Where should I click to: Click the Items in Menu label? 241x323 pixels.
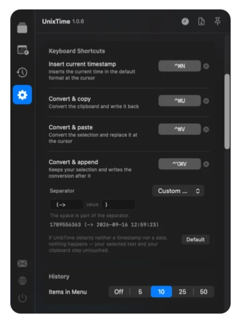pyautogui.click(x=68, y=292)
